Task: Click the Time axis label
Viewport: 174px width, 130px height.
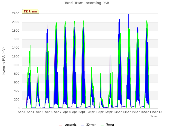Action: [154, 116]
